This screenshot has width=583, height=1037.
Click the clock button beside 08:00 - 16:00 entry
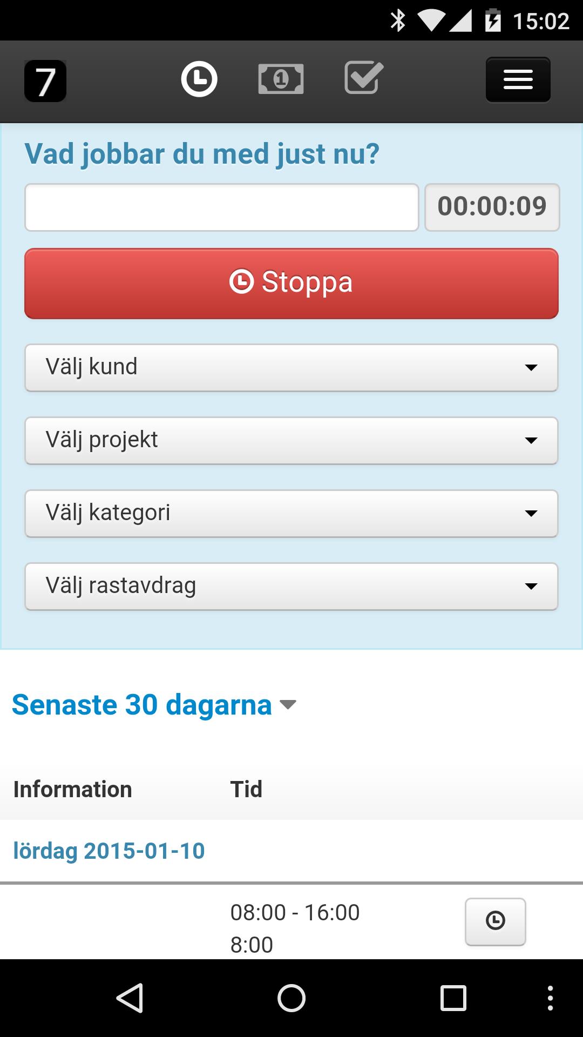click(496, 921)
